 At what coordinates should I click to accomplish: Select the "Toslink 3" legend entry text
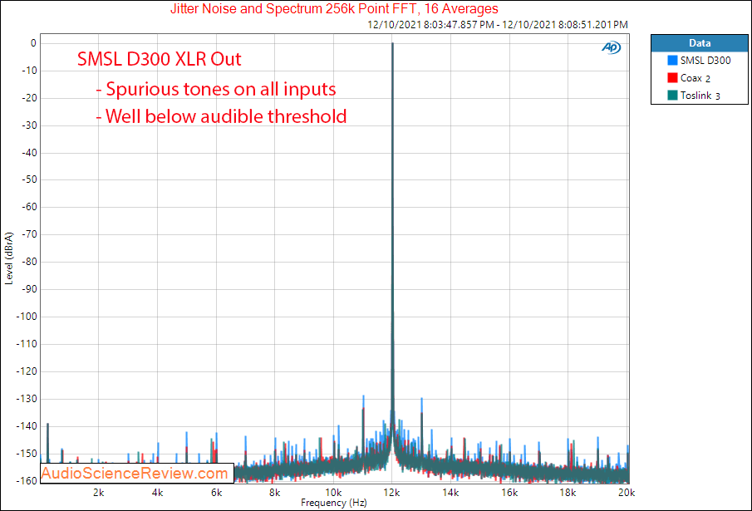(700, 96)
